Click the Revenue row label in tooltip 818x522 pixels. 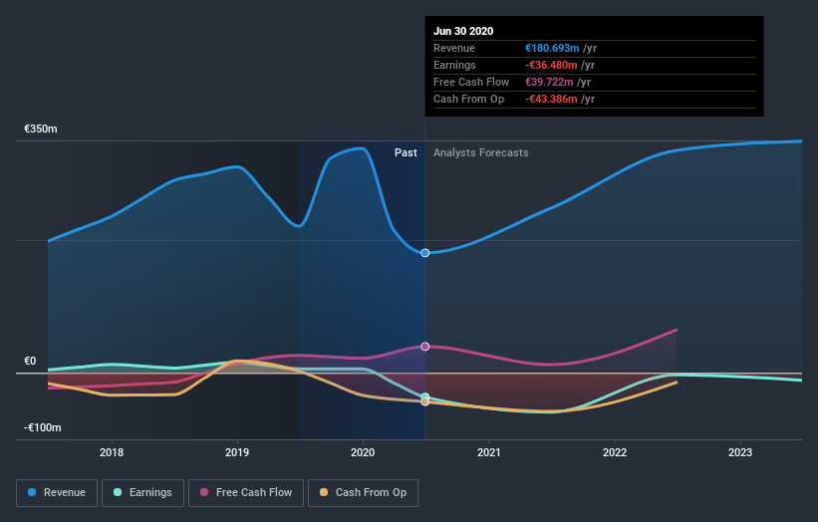click(x=454, y=48)
